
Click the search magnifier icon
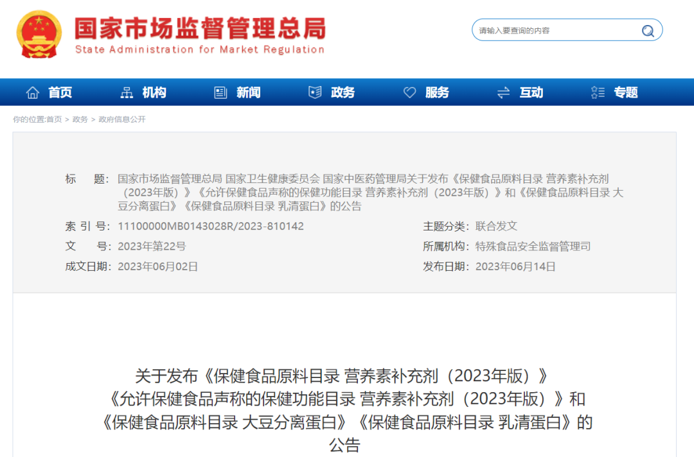648,31
